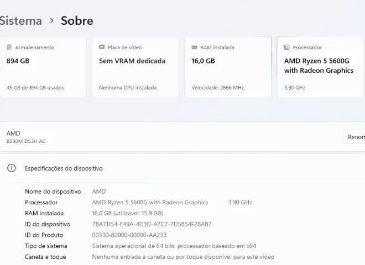Screen dimensions: 365x265
Task: Click the ID do dispositivo value 7BA71154
Action: point(152,224)
